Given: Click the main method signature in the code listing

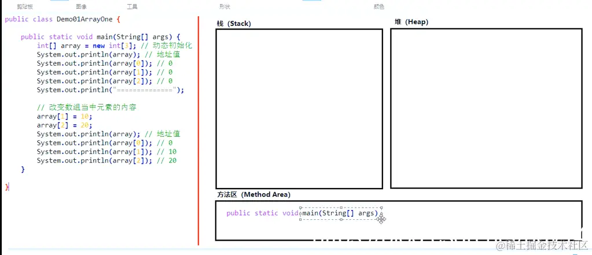Looking at the screenshot, I should point(101,37).
